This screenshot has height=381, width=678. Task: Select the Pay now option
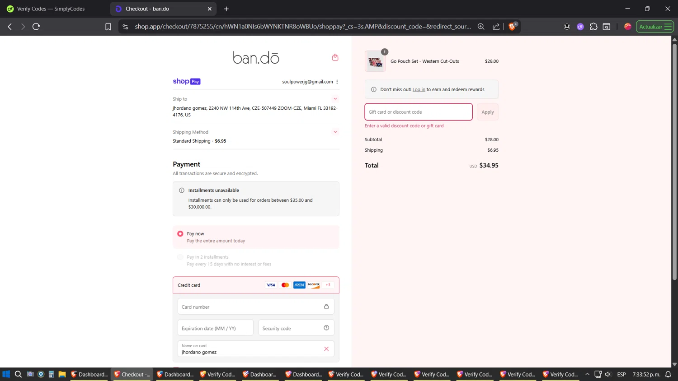point(180,233)
